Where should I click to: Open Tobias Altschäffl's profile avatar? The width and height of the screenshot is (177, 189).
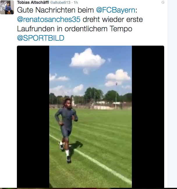[7, 7]
